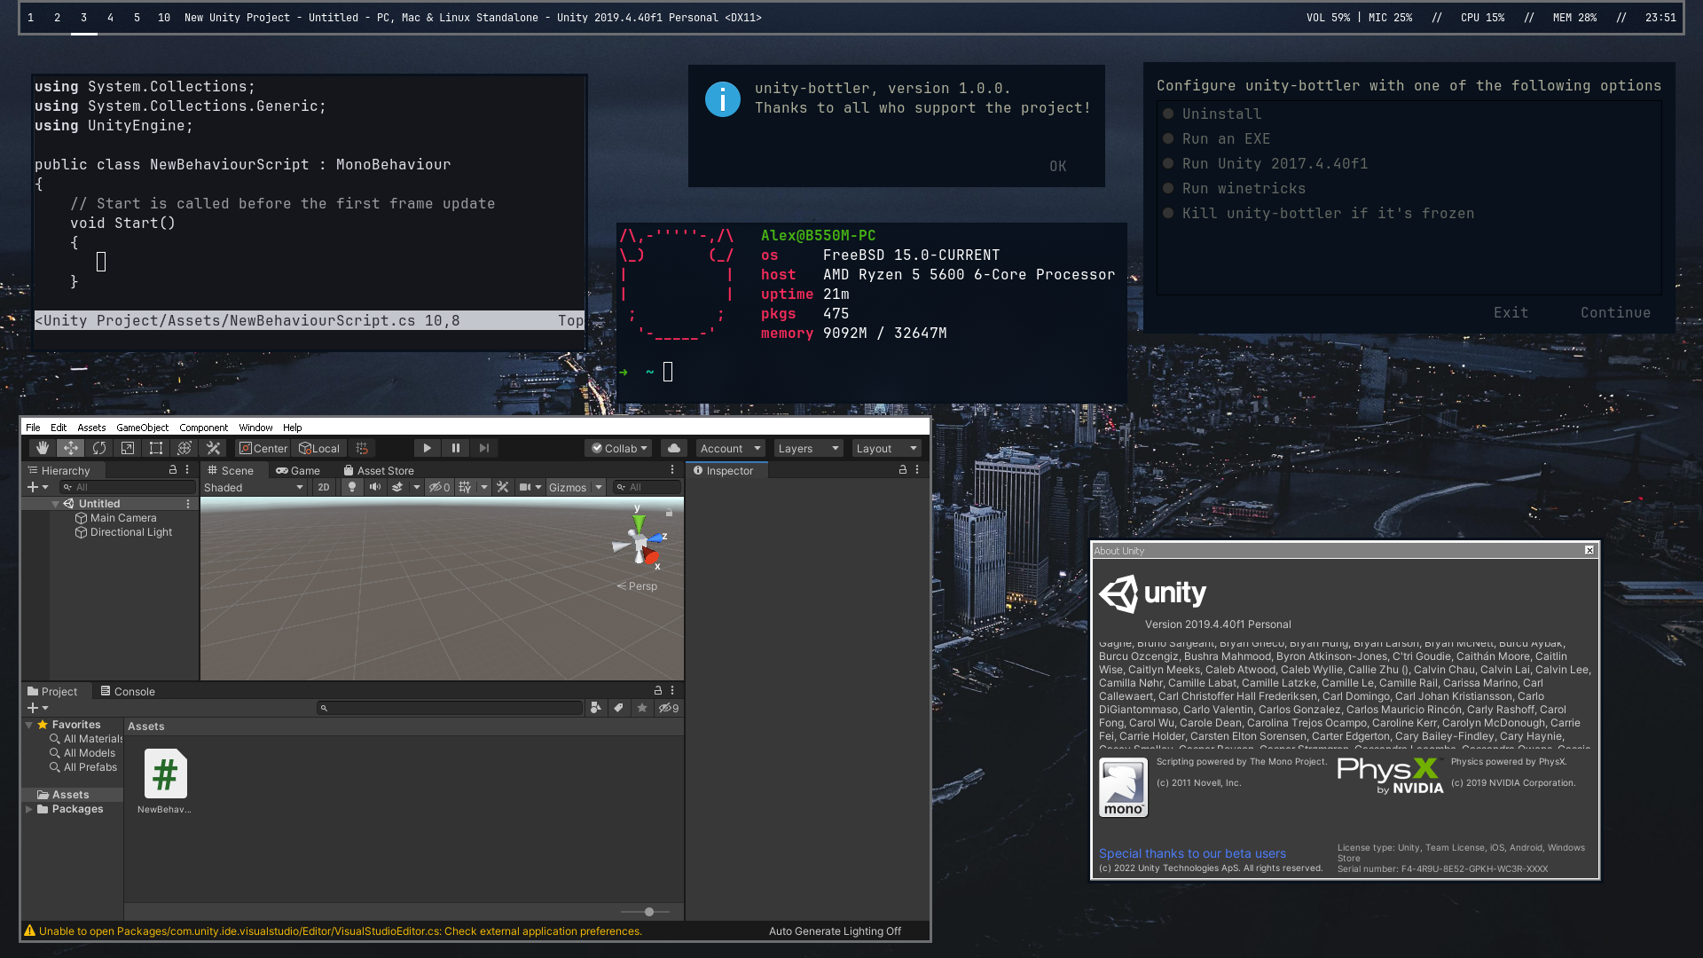Viewport: 1703px width, 958px height.
Task: Select the Move tool
Action: [x=70, y=448]
